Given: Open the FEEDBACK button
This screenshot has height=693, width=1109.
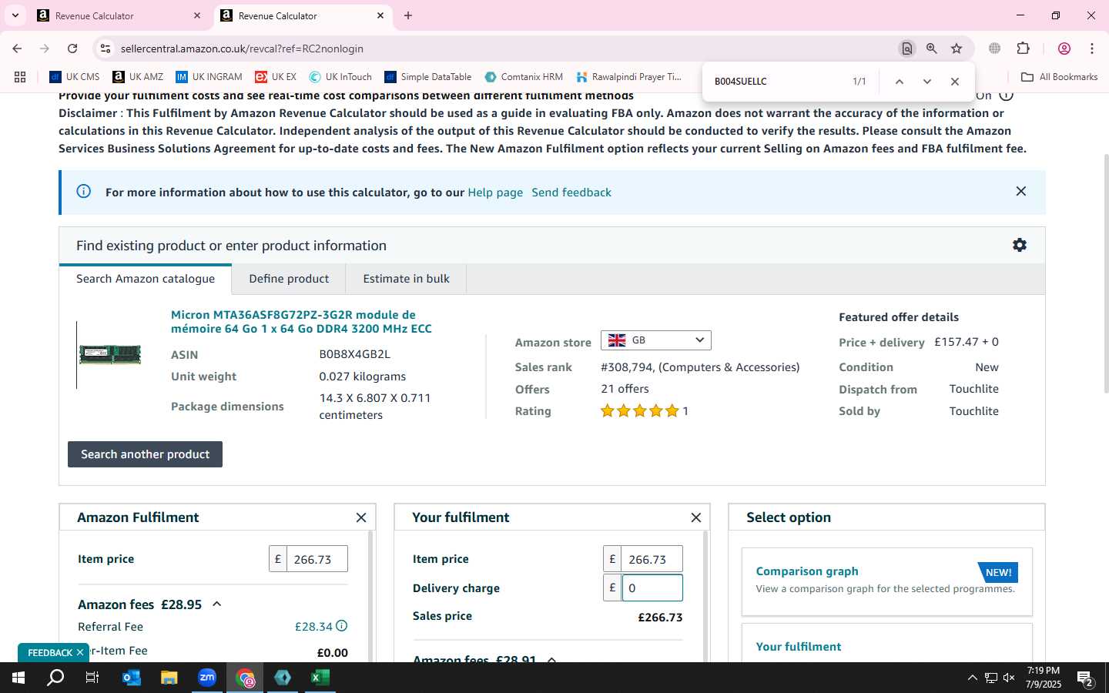Looking at the screenshot, I should coord(49,652).
